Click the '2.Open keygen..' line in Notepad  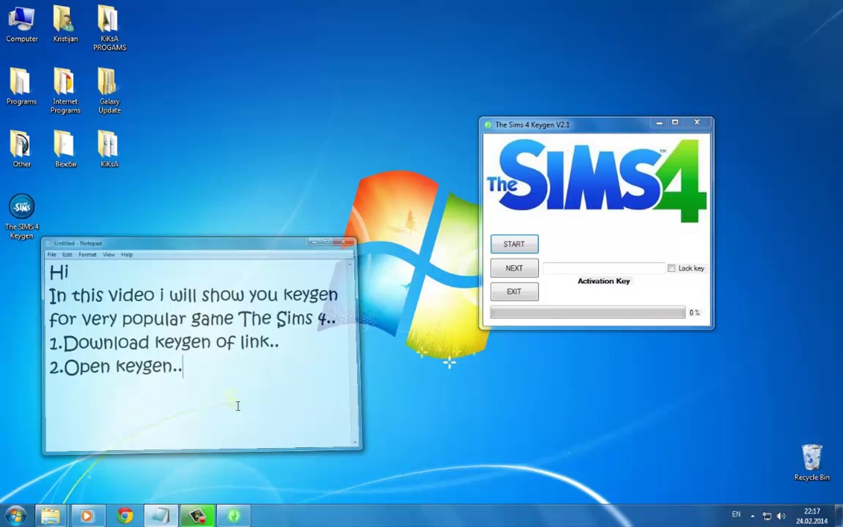coord(116,366)
